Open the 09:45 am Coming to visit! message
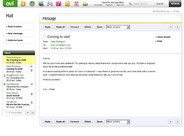This screenshot has width=184, height=136. pyautogui.click(x=19, y=69)
